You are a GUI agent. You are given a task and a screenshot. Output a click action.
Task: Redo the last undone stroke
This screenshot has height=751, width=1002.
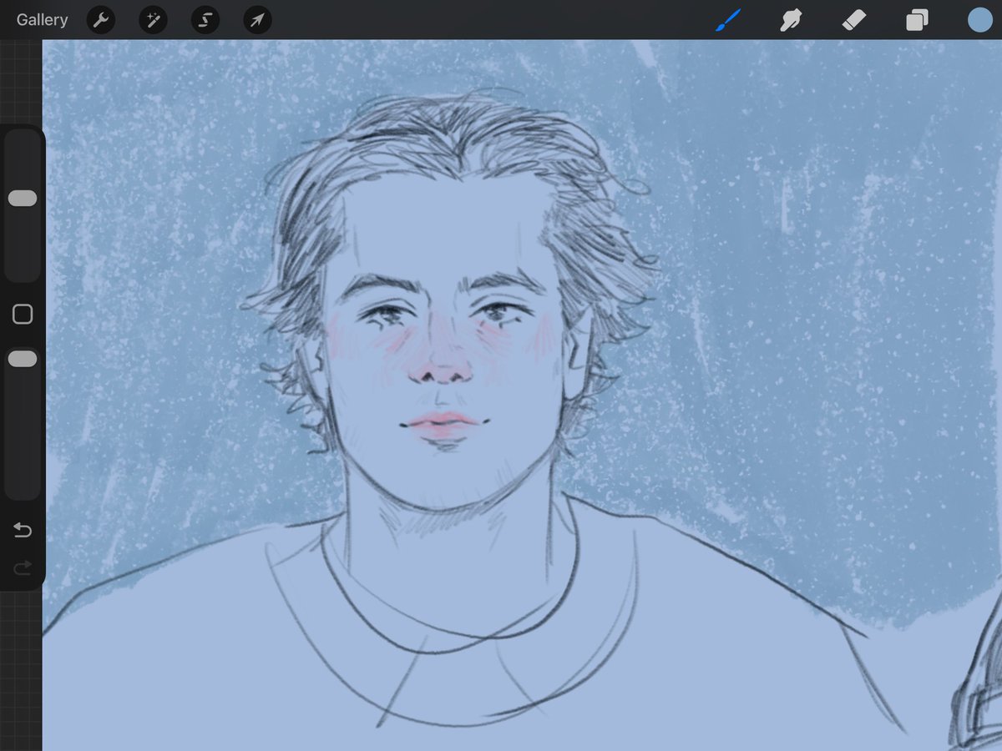pos(23,568)
